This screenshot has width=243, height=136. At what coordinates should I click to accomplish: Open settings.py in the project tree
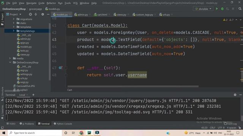point(25,74)
